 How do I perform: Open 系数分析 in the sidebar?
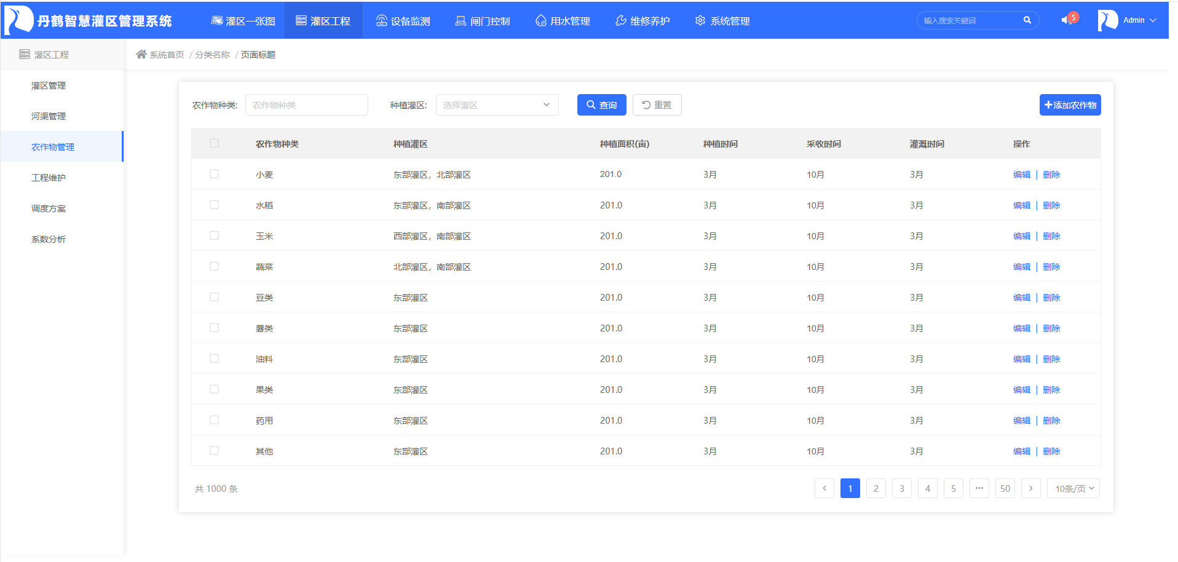61,239
